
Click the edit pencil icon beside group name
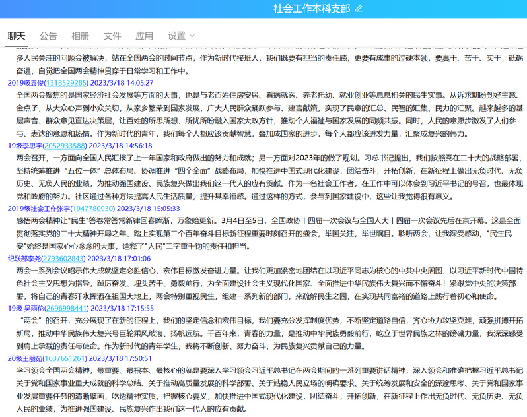[x=359, y=9]
